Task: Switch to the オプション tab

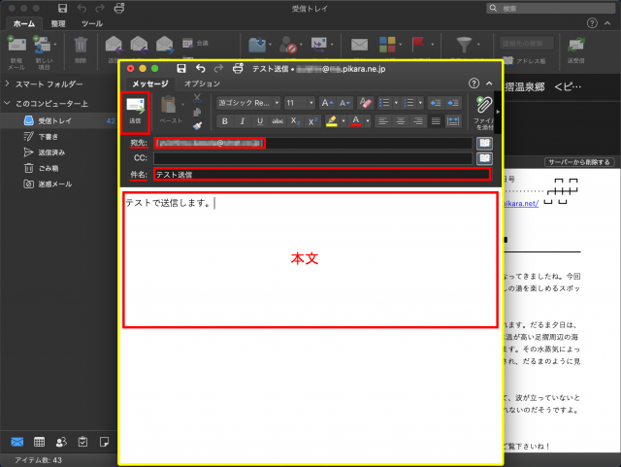Action: coord(201,84)
